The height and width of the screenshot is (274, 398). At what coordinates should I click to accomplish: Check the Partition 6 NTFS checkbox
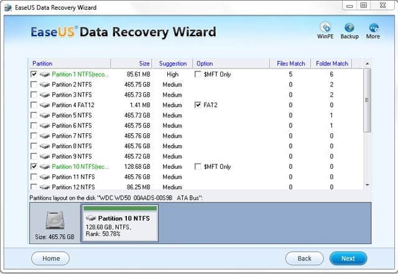pos(34,126)
